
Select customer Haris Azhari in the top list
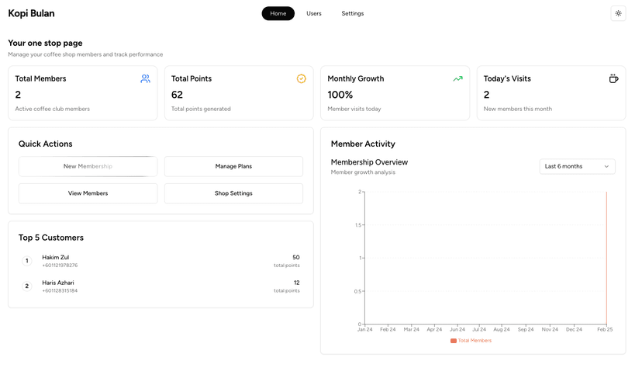pyautogui.click(x=58, y=283)
